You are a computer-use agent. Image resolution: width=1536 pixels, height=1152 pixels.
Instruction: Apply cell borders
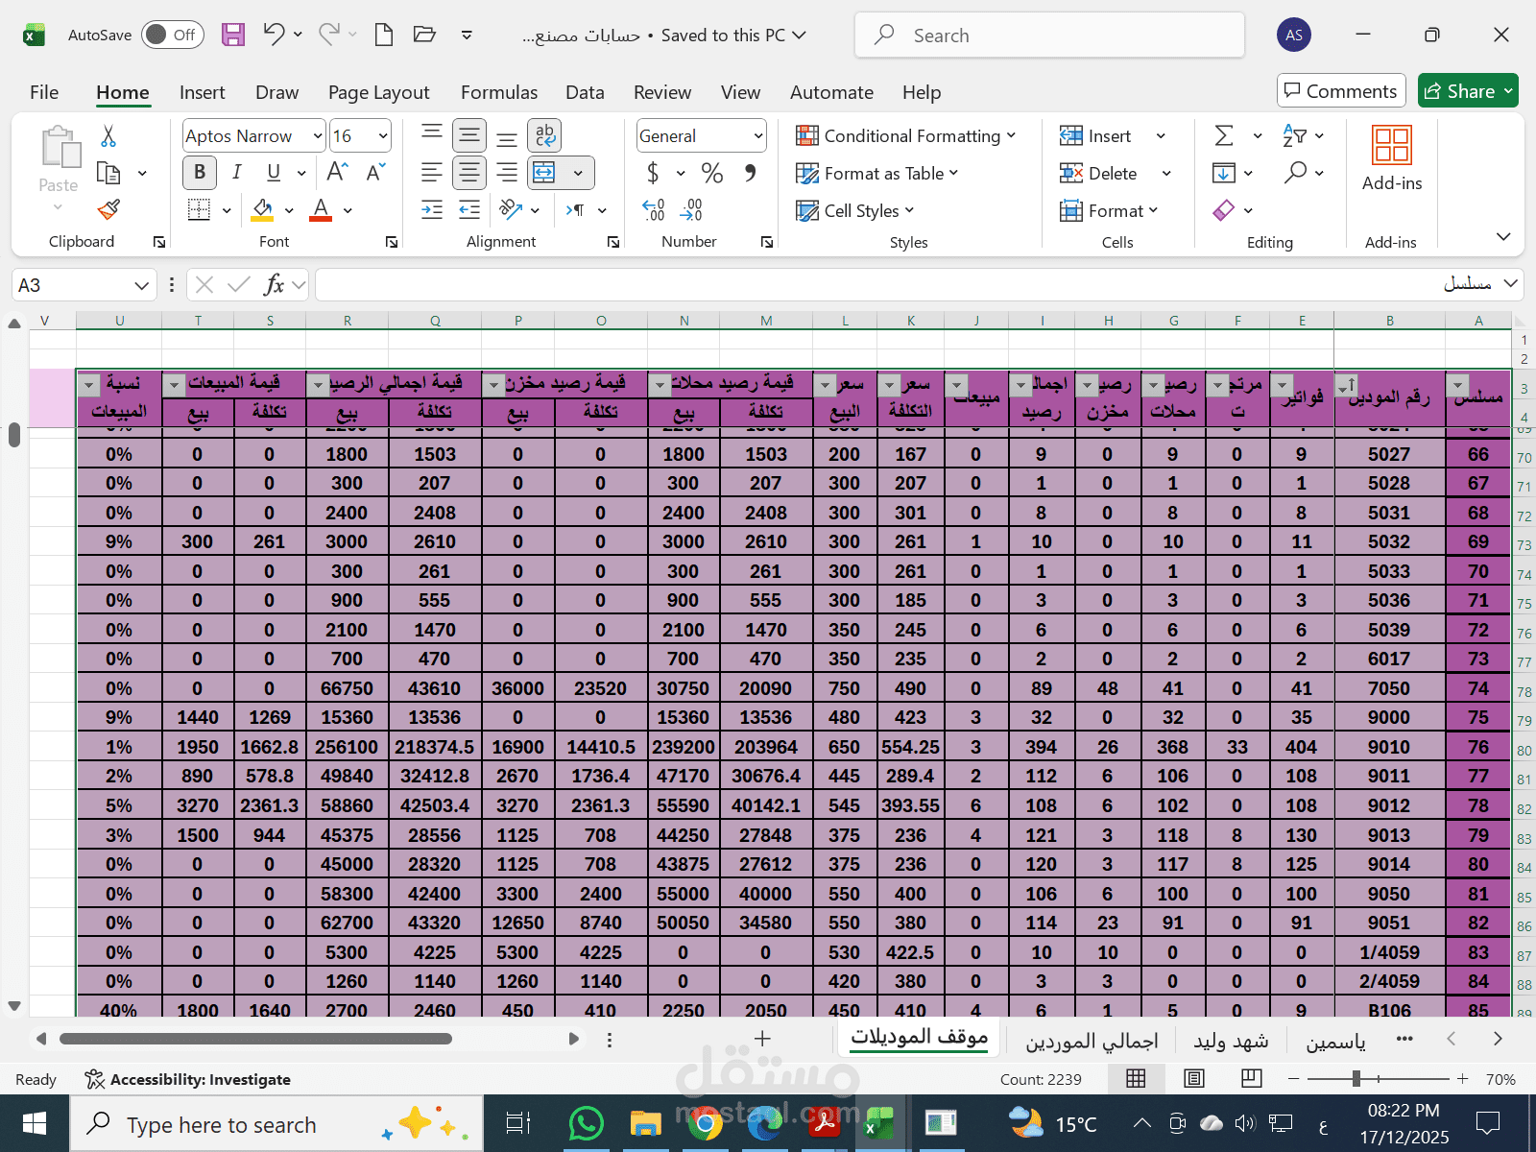199,209
